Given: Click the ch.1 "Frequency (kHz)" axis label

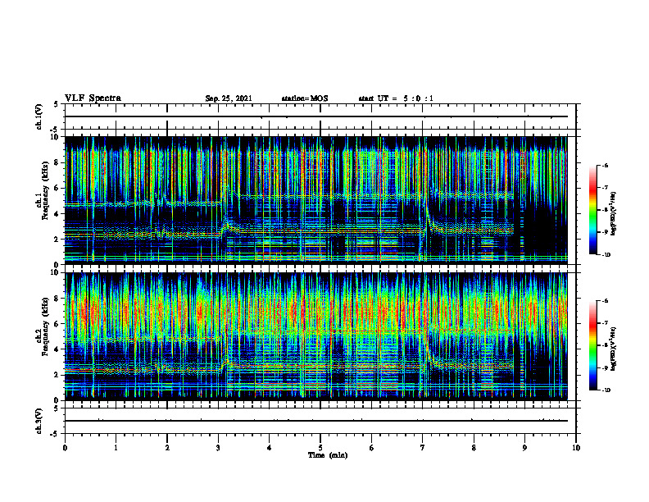Looking at the screenshot, I should coord(46,189).
